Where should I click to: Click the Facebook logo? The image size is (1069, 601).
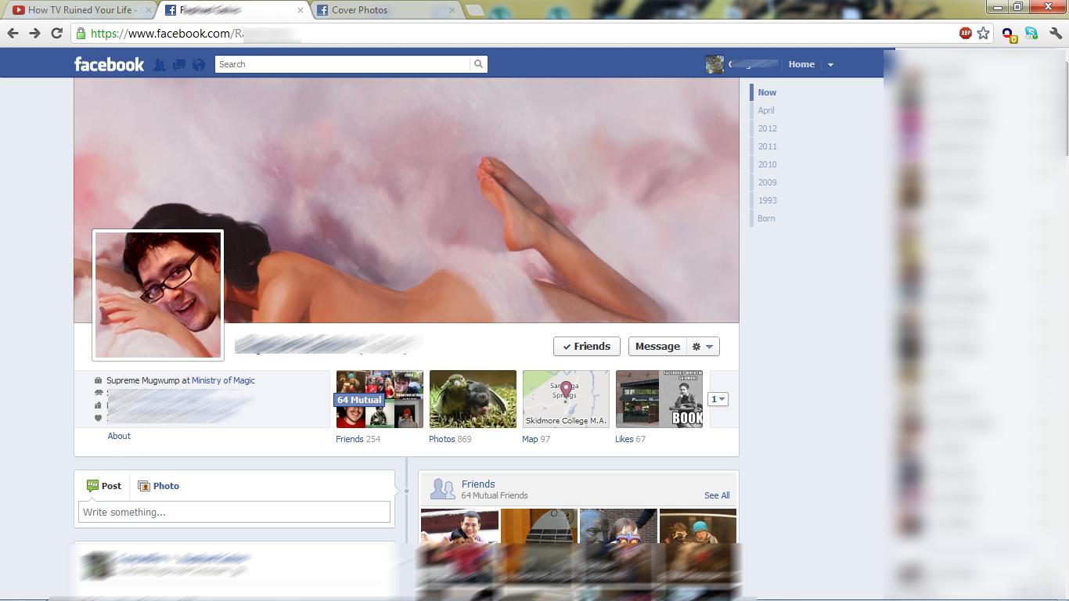click(x=109, y=64)
